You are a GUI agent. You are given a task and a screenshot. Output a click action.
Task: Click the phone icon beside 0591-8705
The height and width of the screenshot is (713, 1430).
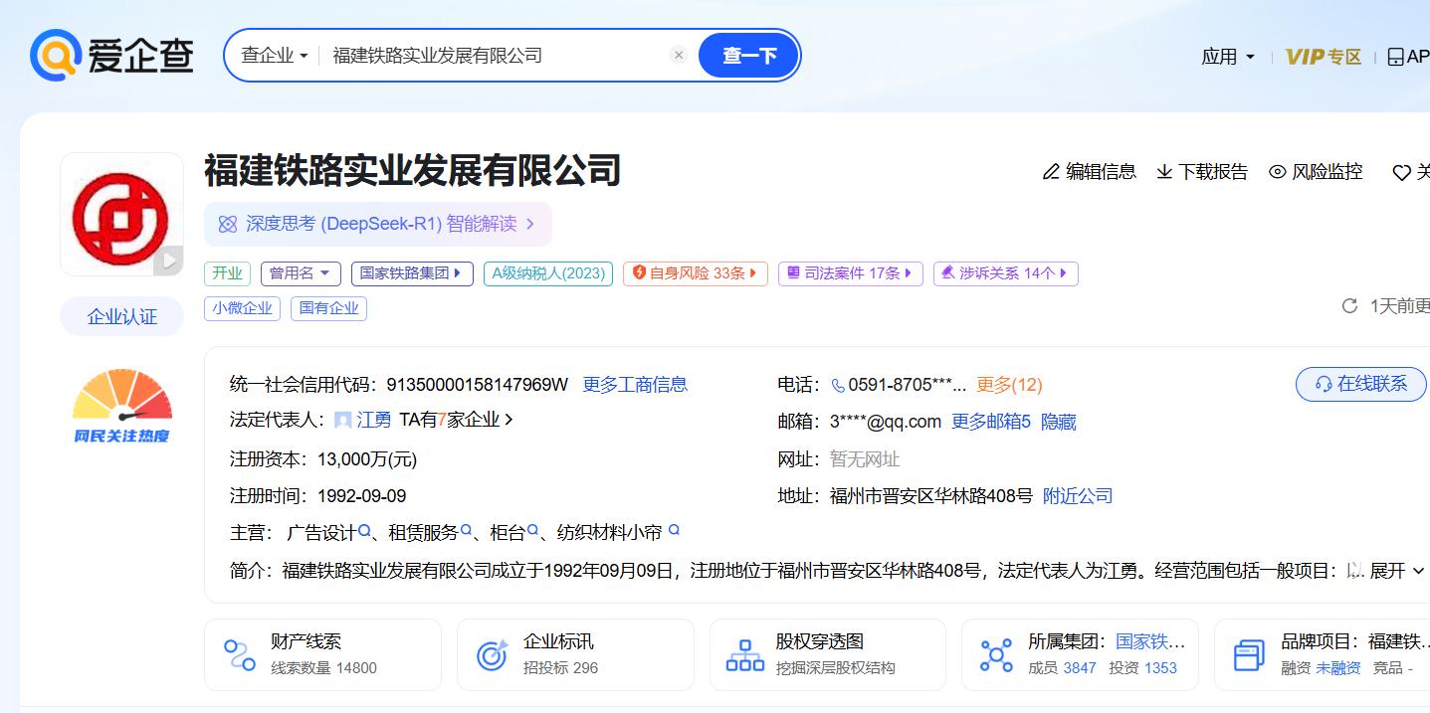838,386
